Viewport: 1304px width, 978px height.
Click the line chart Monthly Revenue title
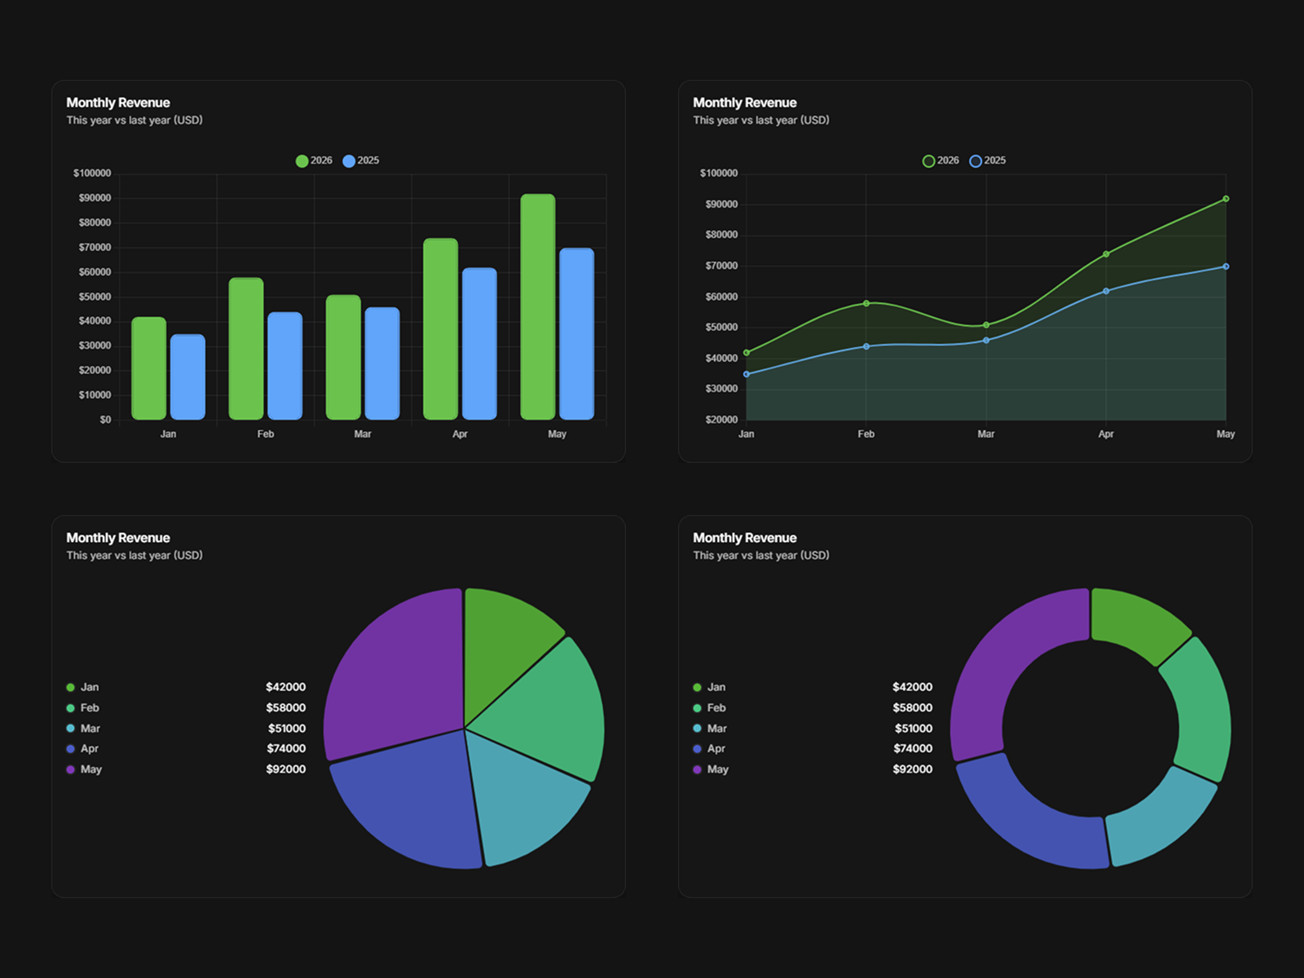pos(745,103)
